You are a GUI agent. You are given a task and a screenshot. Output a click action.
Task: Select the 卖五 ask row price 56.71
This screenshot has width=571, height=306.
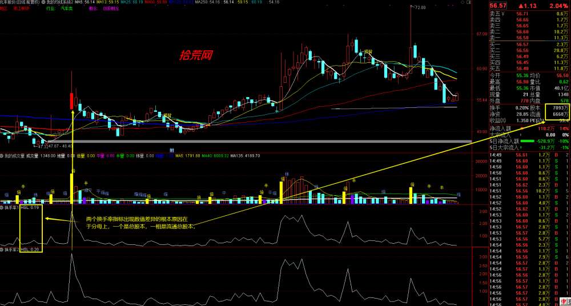522,14
